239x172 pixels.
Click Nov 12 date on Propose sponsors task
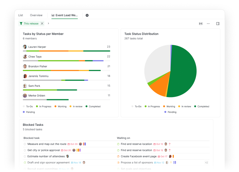pos(159,163)
